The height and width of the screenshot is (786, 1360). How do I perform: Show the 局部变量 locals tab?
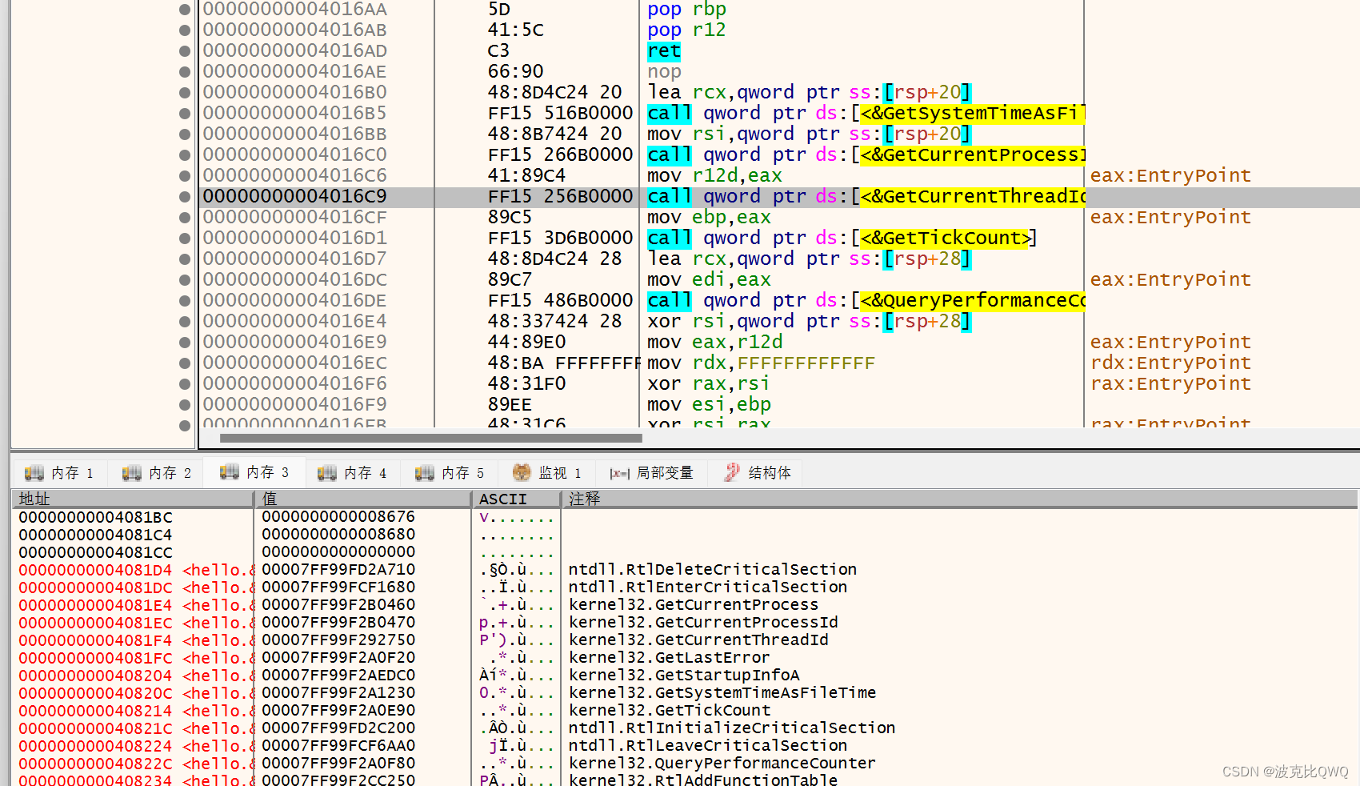click(x=651, y=473)
